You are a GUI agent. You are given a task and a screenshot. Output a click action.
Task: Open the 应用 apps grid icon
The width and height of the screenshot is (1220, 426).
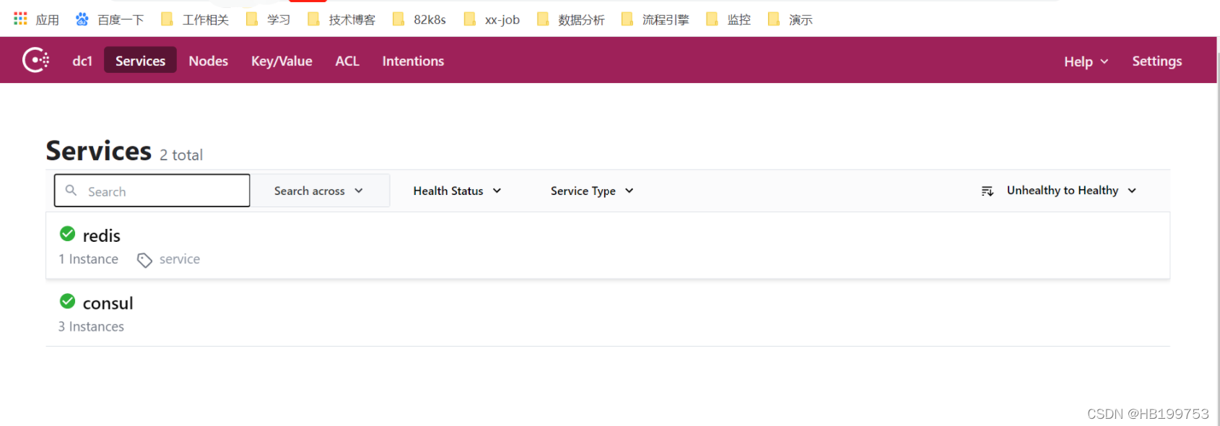[20, 18]
